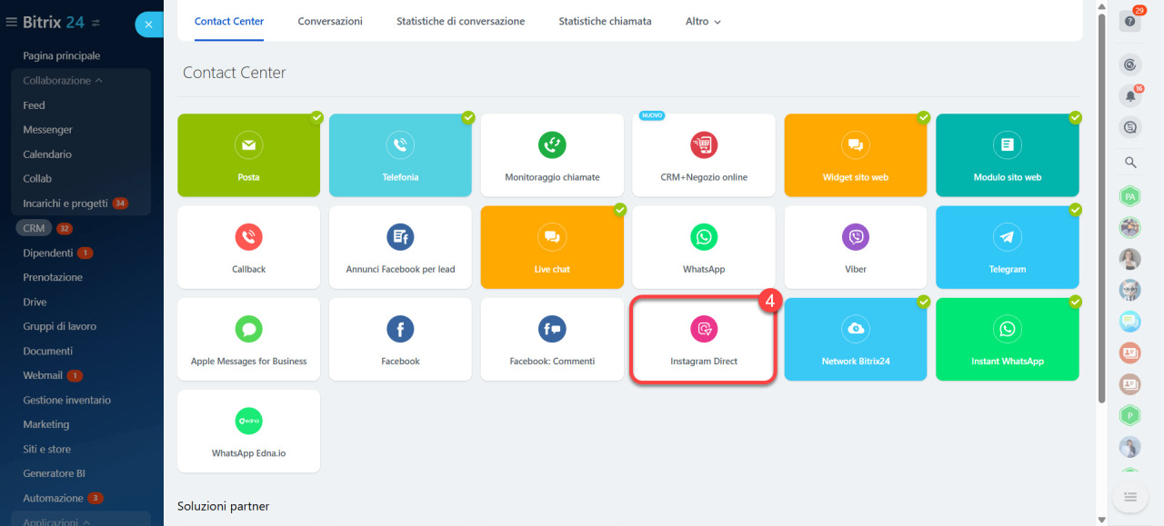This screenshot has width=1164, height=526.
Task: Expand the Altro dropdown menu
Action: click(703, 21)
